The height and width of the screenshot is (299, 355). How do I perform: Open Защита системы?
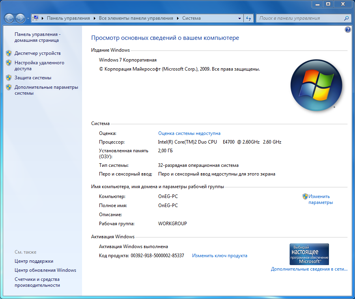[33, 78]
